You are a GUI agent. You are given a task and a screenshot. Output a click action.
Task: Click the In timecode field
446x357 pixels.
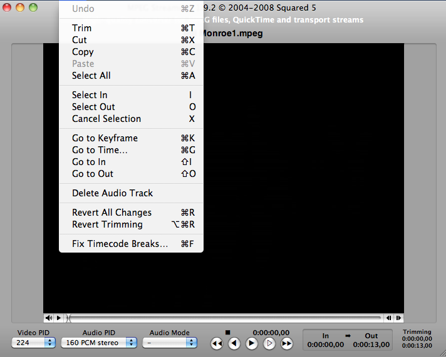326,344
